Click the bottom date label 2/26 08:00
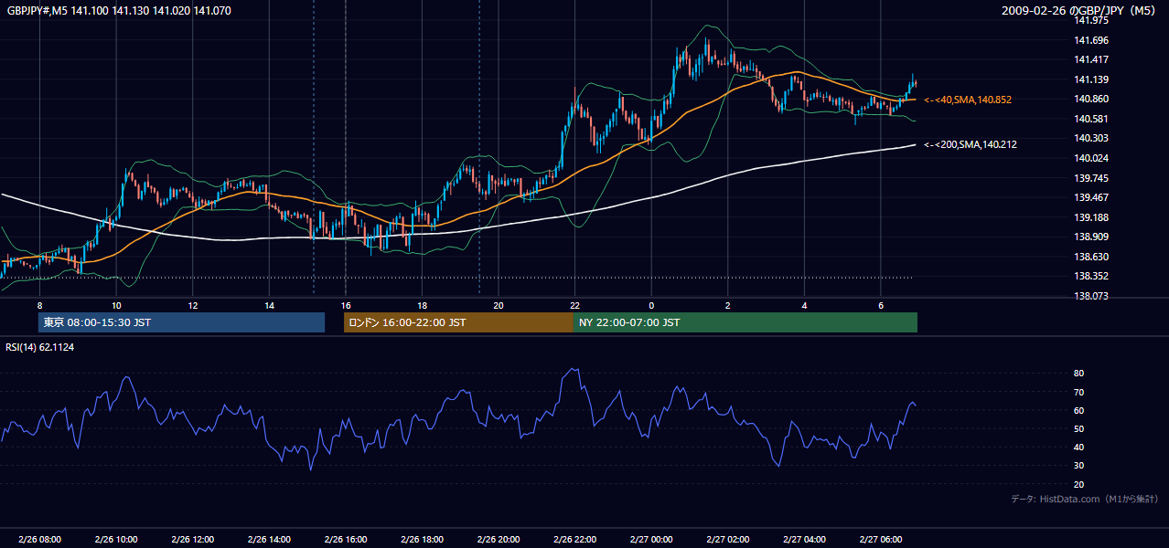The width and height of the screenshot is (1169, 548). tap(39, 540)
